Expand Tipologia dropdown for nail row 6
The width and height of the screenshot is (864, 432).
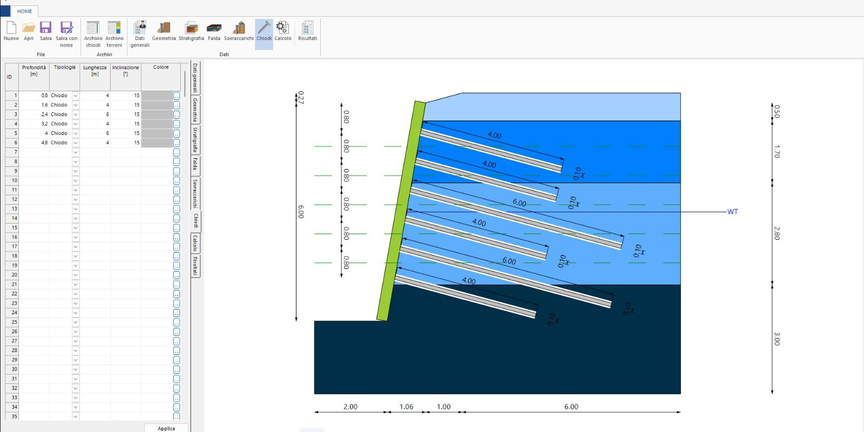tap(76, 143)
